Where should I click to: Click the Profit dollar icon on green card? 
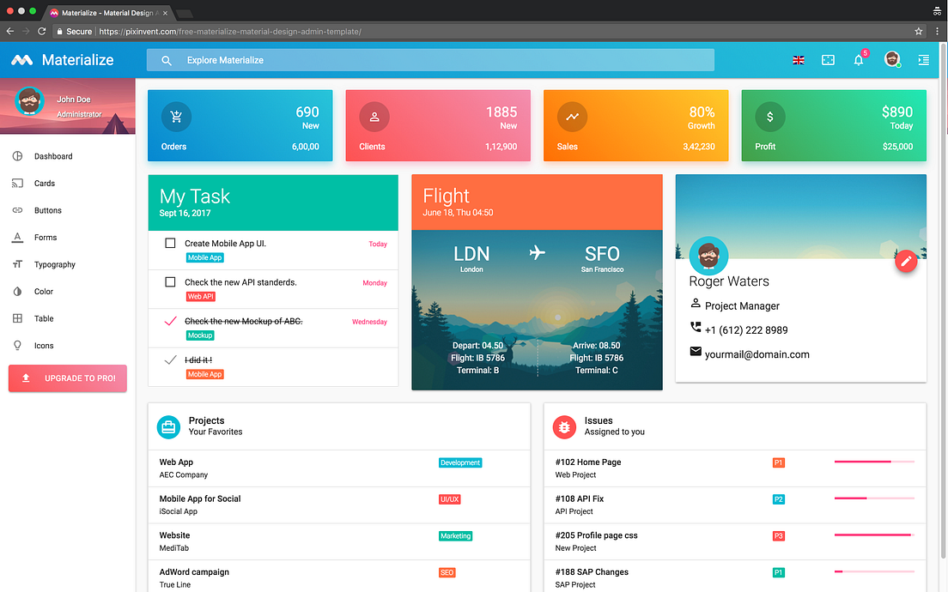pyautogui.click(x=769, y=116)
